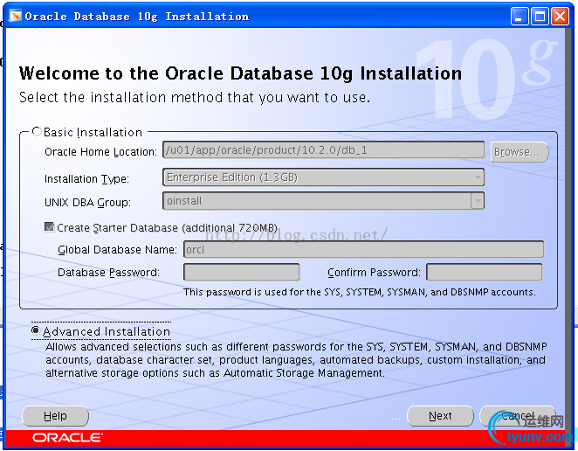Open the Installation Type dropdown
The height and width of the screenshot is (451, 578).
tap(323, 177)
